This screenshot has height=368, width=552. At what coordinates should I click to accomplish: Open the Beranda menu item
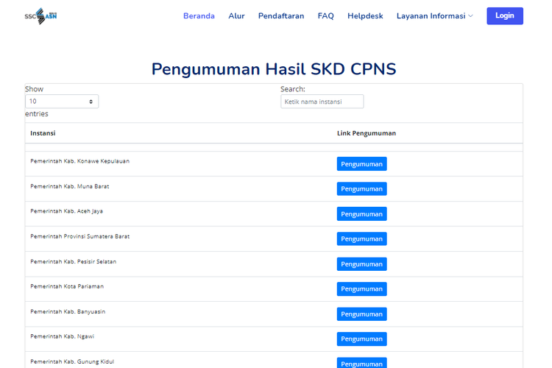199,15
